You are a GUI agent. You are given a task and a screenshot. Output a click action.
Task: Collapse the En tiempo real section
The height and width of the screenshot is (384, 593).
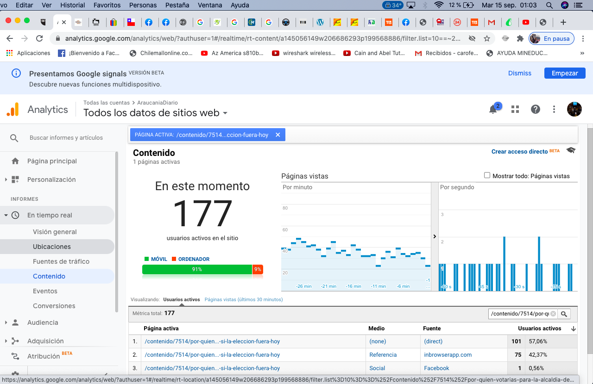point(6,215)
